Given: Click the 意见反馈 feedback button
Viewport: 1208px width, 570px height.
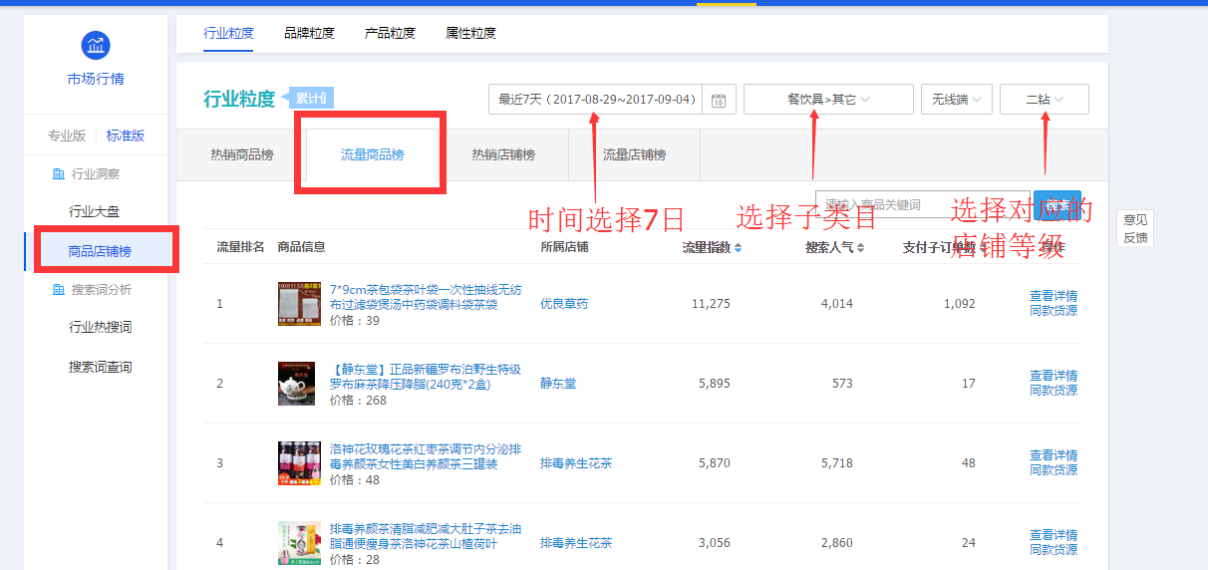Looking at the screenshot, I should 1135,228.
